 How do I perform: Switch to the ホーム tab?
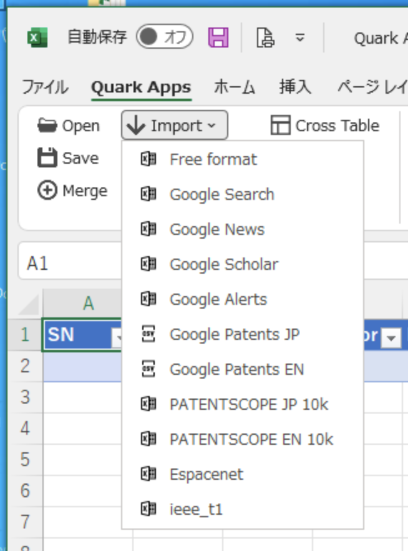point(234,87)
